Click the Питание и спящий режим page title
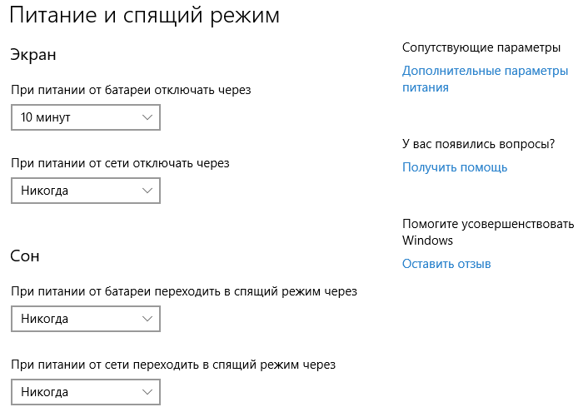Viewport: 583px width, 412px height. 145,16
